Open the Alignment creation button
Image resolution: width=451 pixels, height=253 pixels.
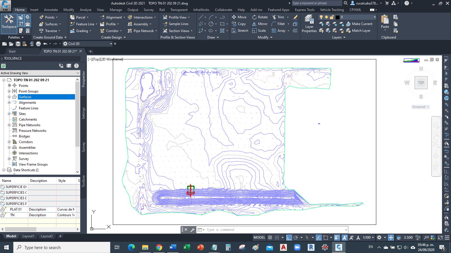[x=112, y=17]
